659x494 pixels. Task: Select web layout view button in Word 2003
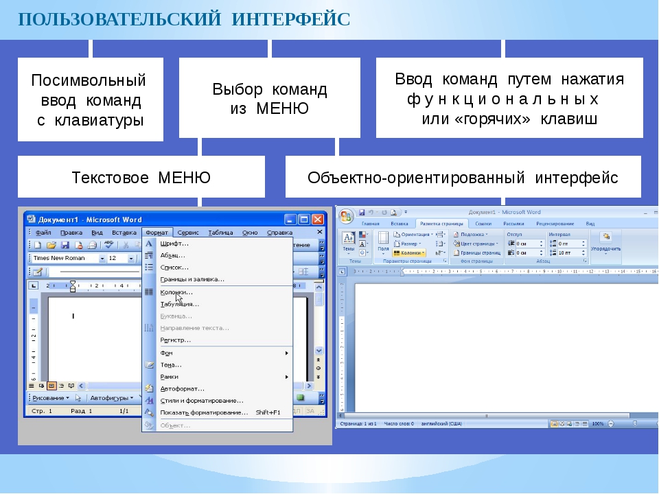click(x=42, y=386)
